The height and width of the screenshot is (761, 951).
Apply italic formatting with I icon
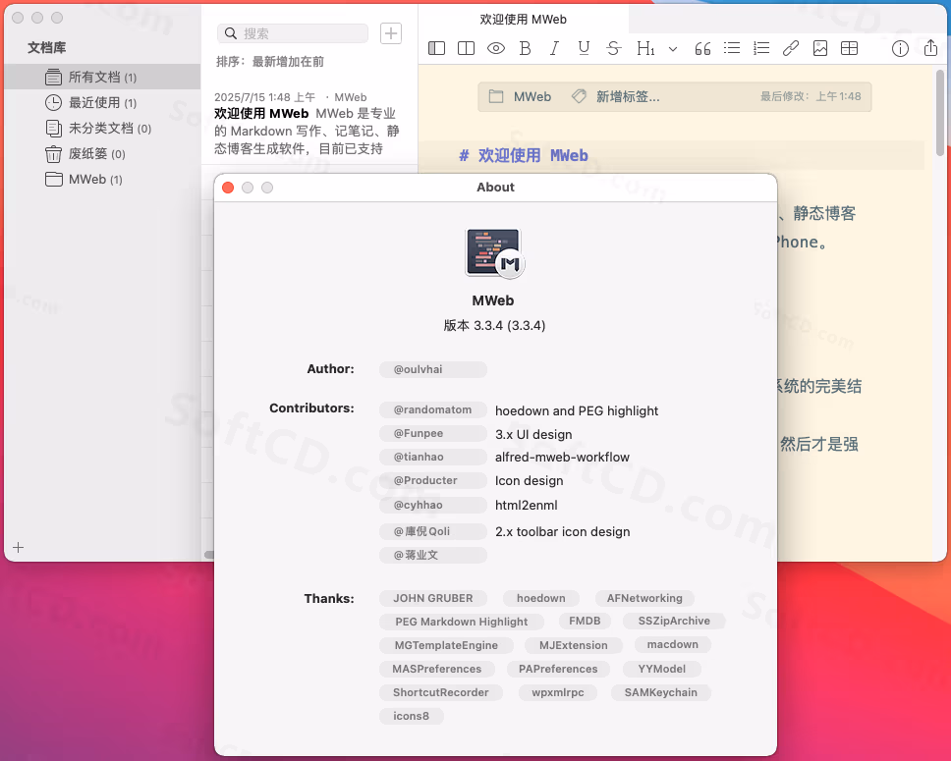click(x=554, y=48)
